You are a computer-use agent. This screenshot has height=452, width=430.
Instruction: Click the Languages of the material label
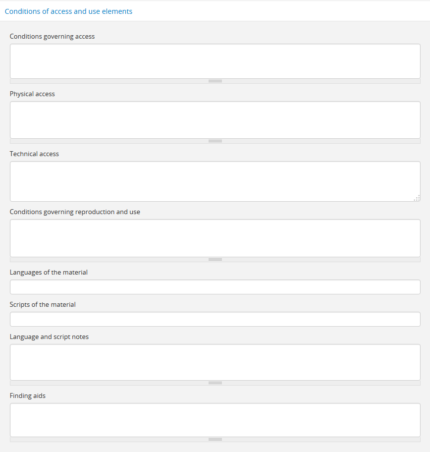click(x=49, y=272)
